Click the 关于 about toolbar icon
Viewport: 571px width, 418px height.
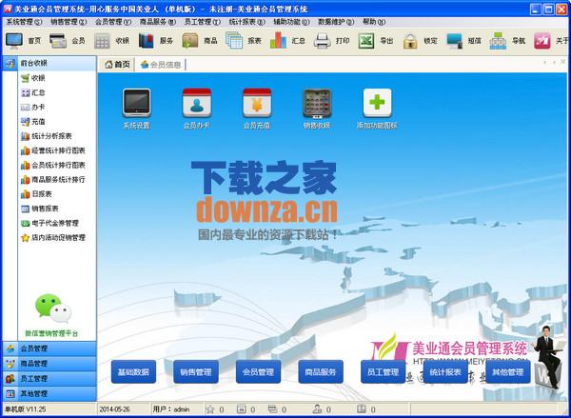pos(542,41)
